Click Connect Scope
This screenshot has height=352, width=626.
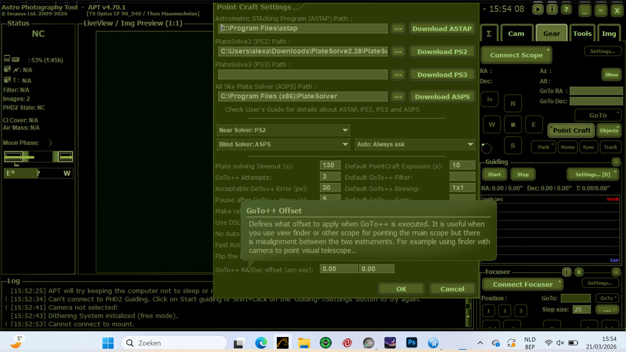(x=516, y=55)
